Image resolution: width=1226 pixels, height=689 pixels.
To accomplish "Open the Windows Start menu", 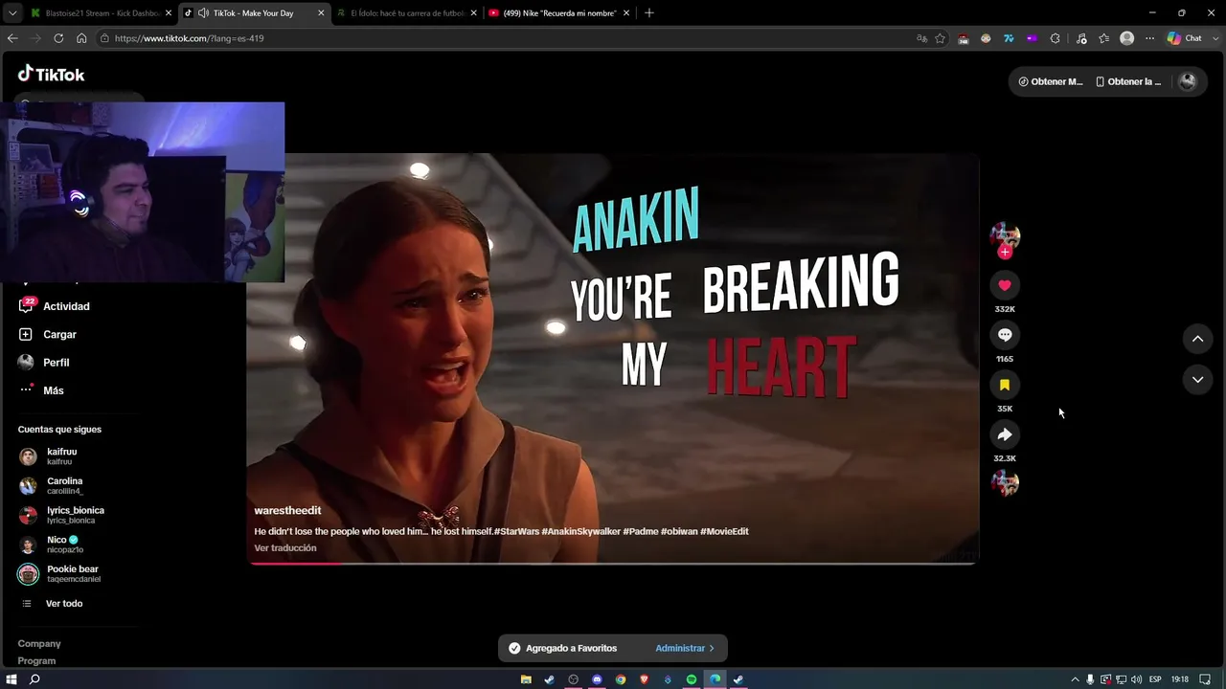I will pyautogui.click(x=11, y=679).
